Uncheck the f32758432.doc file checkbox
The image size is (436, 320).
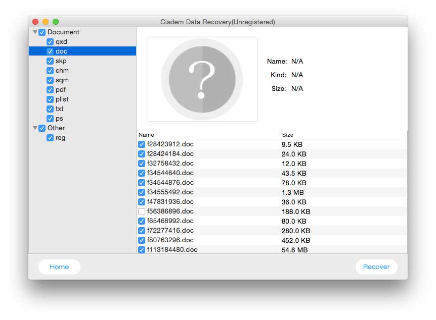coord(142,164)
